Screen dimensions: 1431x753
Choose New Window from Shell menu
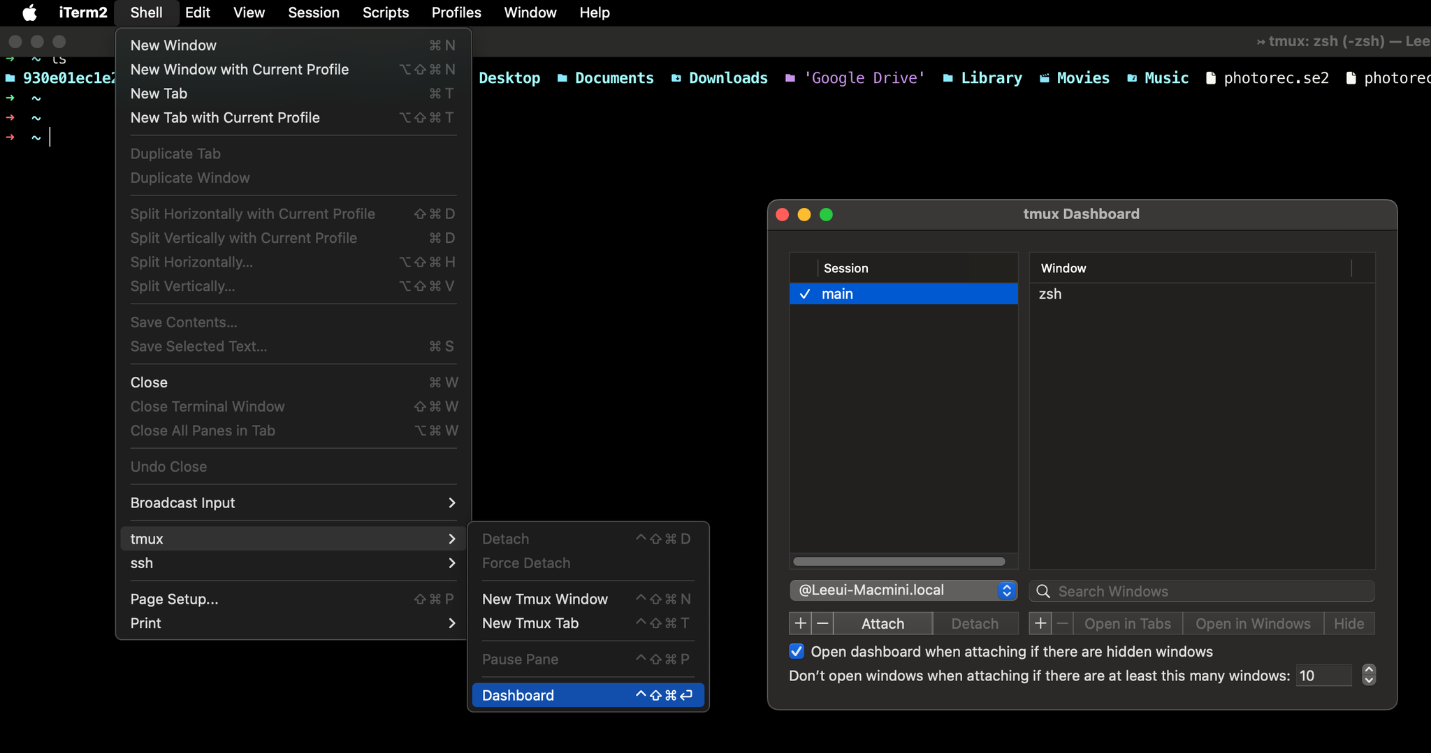(293, 45)
